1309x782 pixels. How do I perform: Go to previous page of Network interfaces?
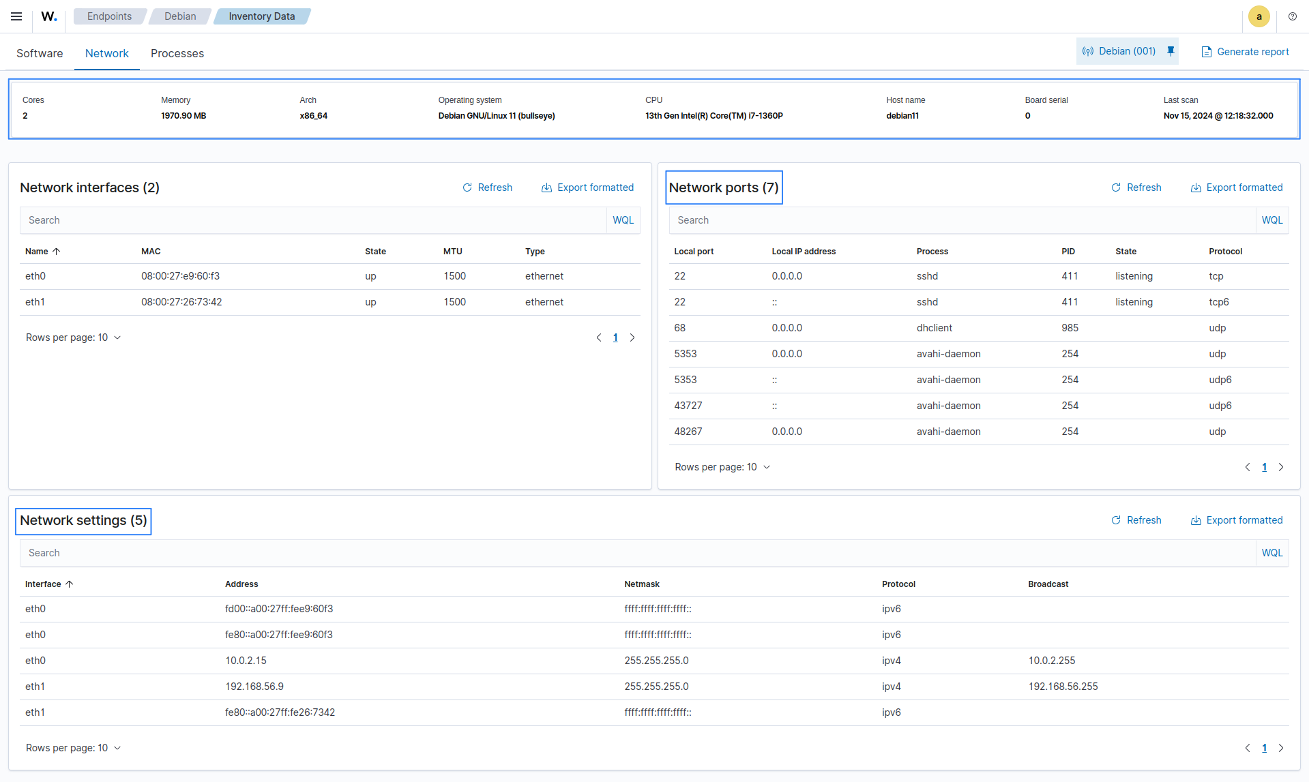[599, 337]
